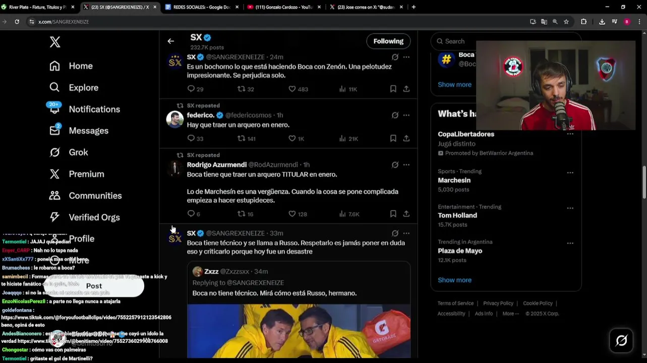Like federico's post with 1K likes

pyautogui.click(x=296, y=138)
